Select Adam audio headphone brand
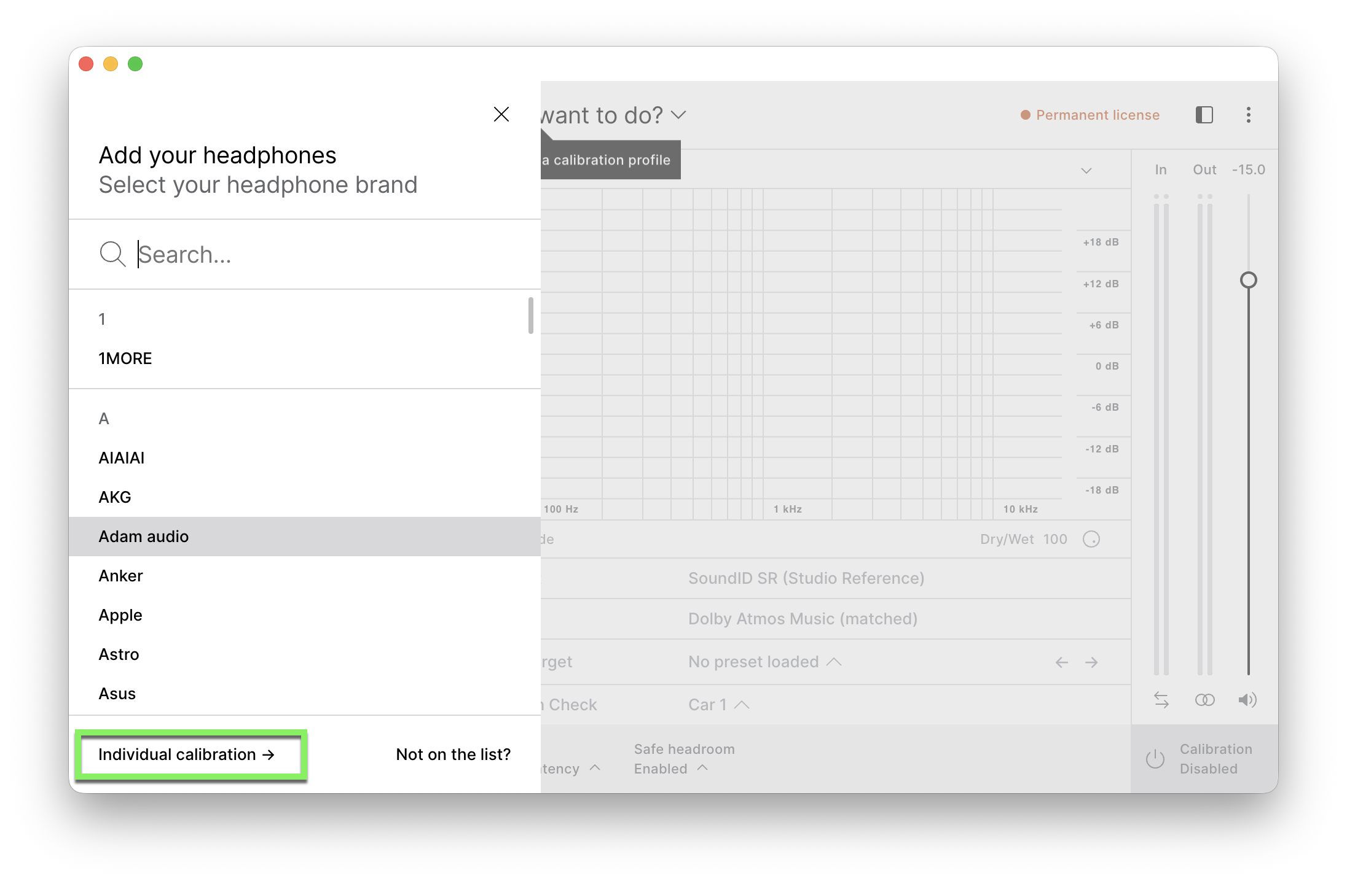 (305, 537)
